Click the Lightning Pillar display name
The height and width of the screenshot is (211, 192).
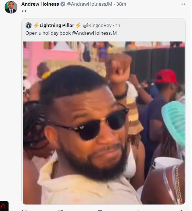tap(57, 25)
